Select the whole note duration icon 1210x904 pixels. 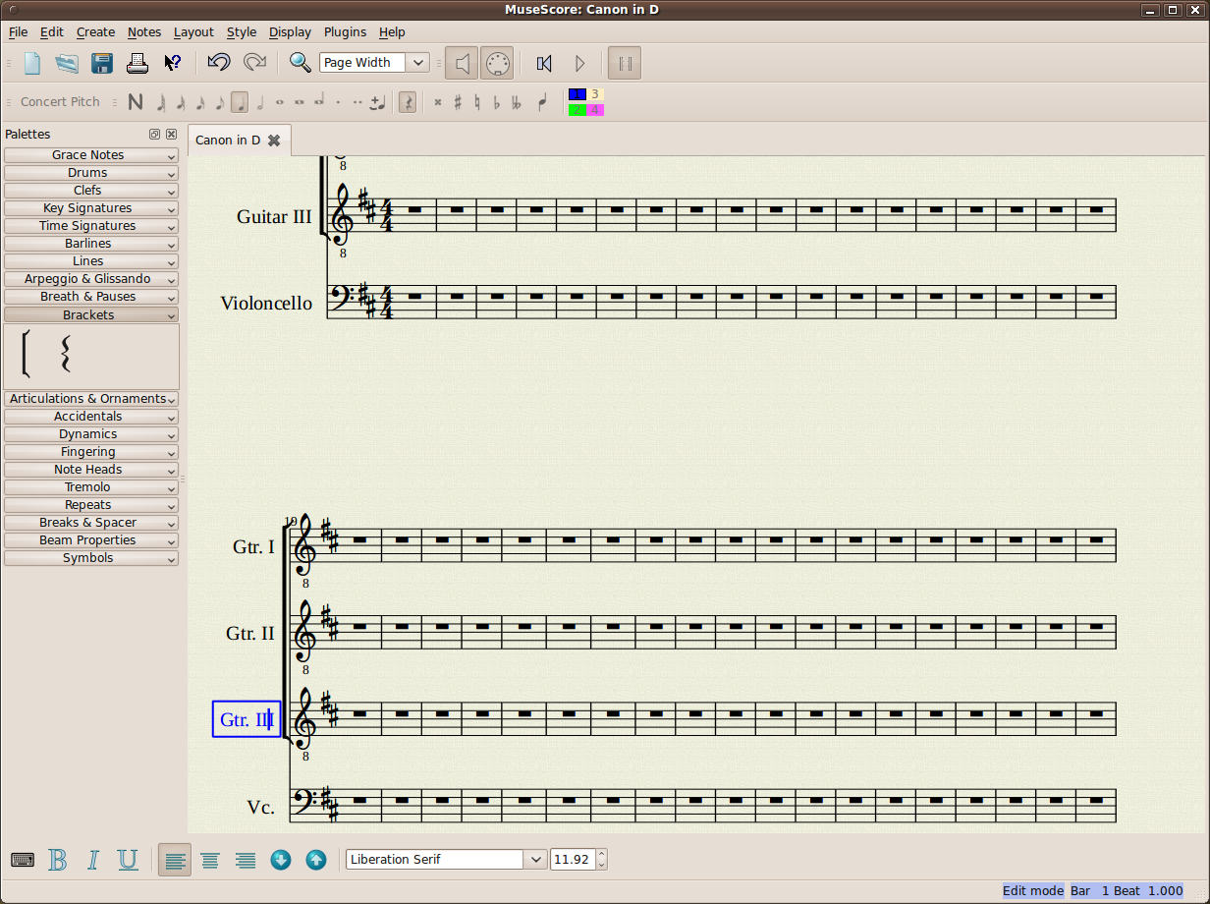pos(280,101)
